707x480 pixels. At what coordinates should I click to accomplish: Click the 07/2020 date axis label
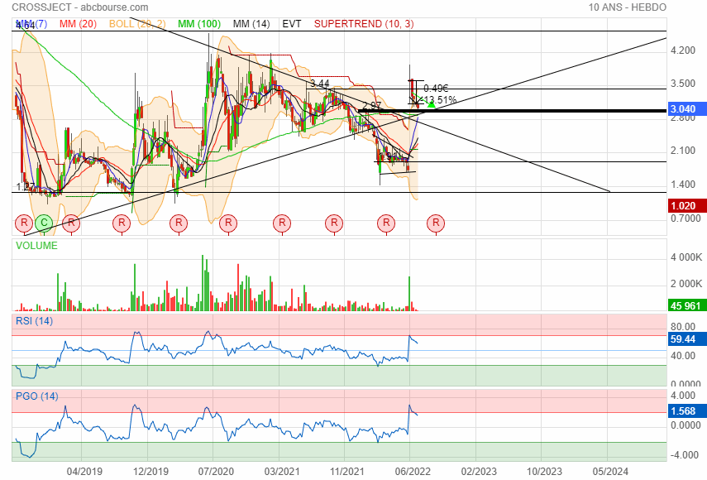pos(216,472)
